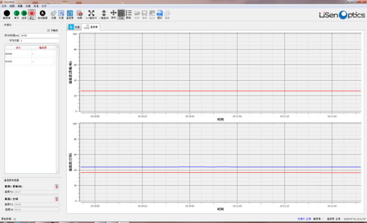Click the open folder toolbar icon
Image resolution: width=367 pixels, height=223 pixels.
pyautogui.click(x=137, y=15)
